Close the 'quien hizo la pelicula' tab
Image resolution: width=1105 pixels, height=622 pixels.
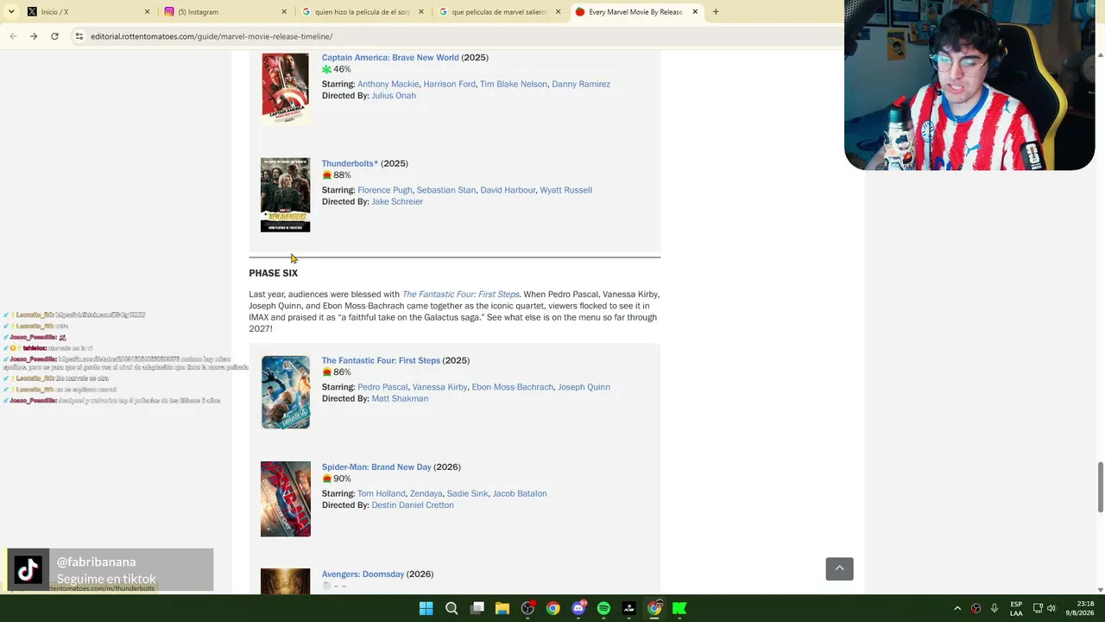point(421,12)
